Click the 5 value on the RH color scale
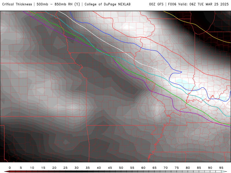 coord(21,168)
